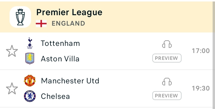Viewport: 215px width, 109px height.
Task: Select the Aston Villa team name
Action: 60,59
